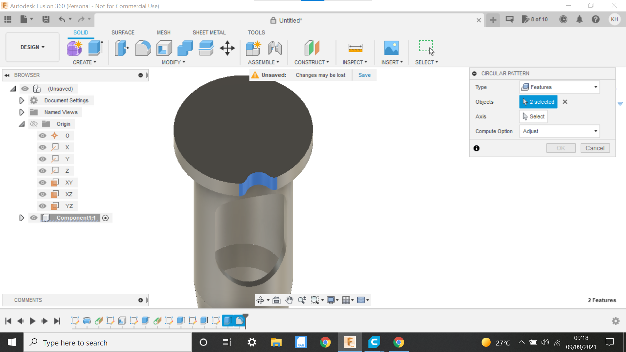Expand Document Settings tree item
This screenshot has height=352, width=626.
22,100
